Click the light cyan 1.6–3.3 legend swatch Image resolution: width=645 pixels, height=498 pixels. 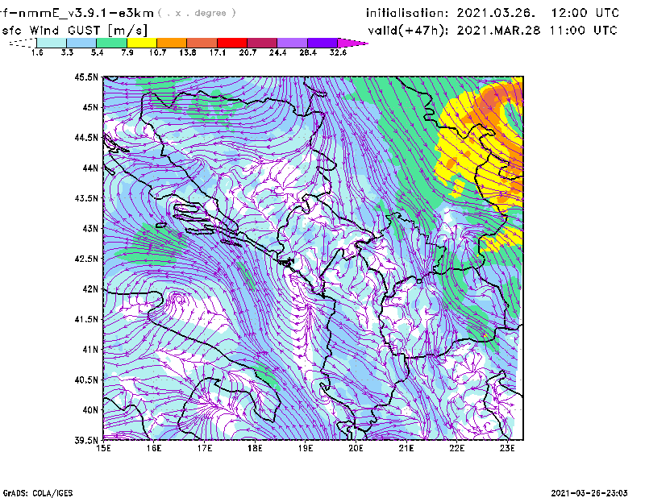(x=52, y=43)
